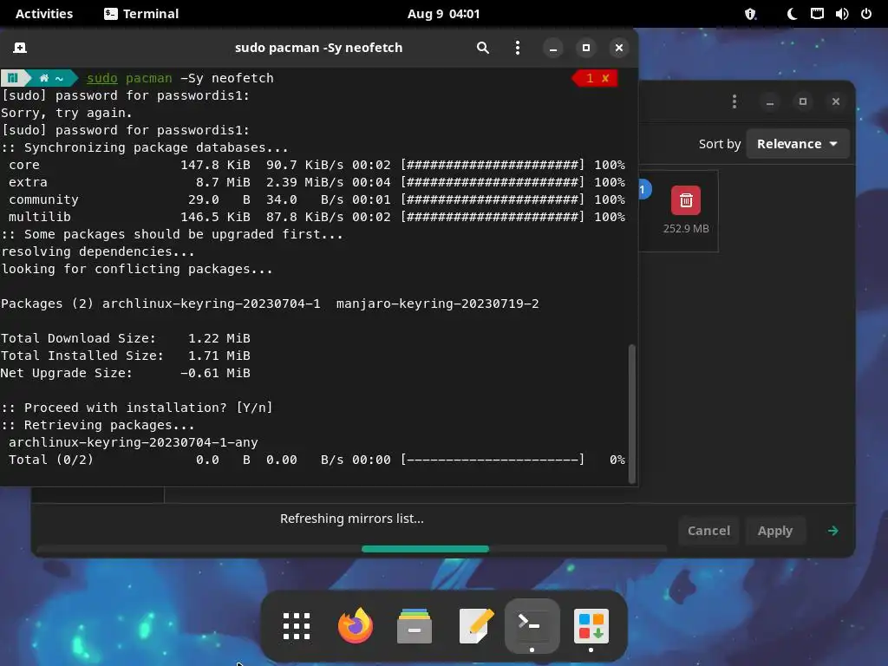Click the Manjaro logo prompt segment
Screen dimensions: 888x666
(13, 78)
